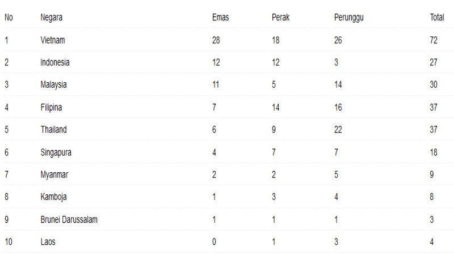Click the Total column header
454x255 pixels.
[x=436, y=18]
